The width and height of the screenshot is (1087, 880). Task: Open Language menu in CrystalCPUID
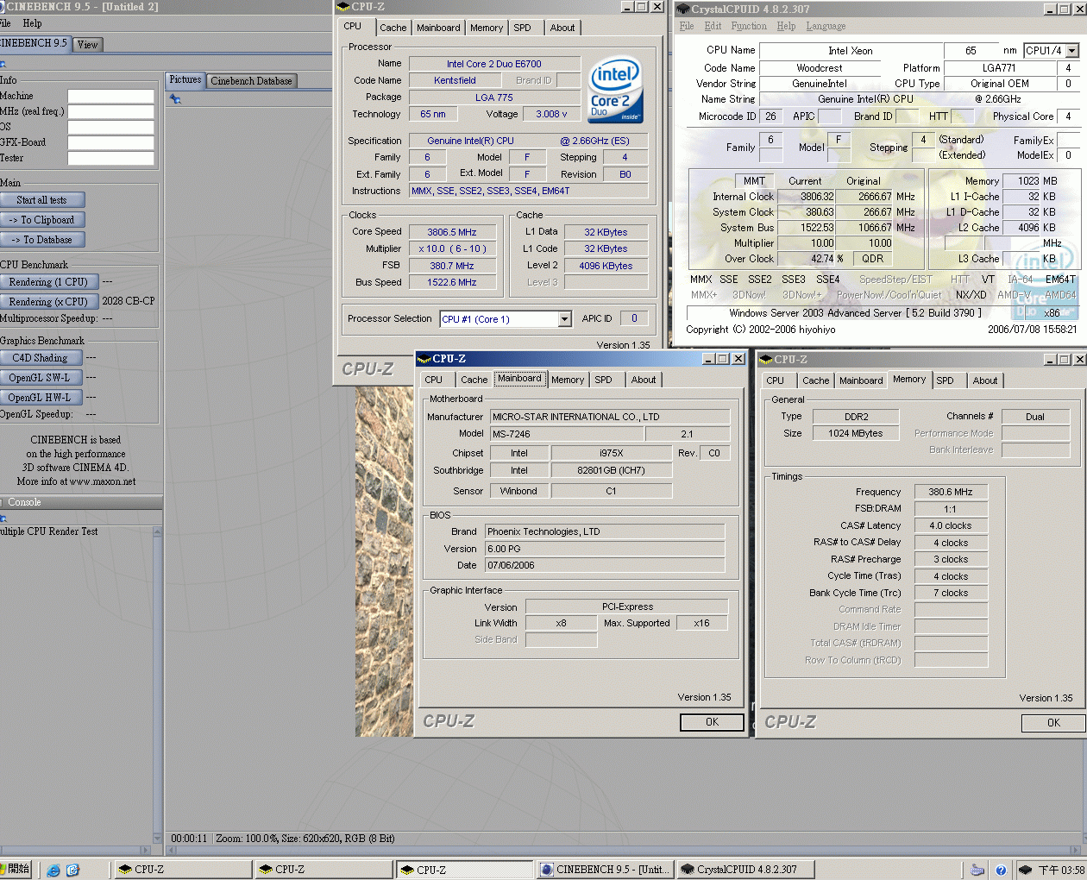(x=826, y=26)
